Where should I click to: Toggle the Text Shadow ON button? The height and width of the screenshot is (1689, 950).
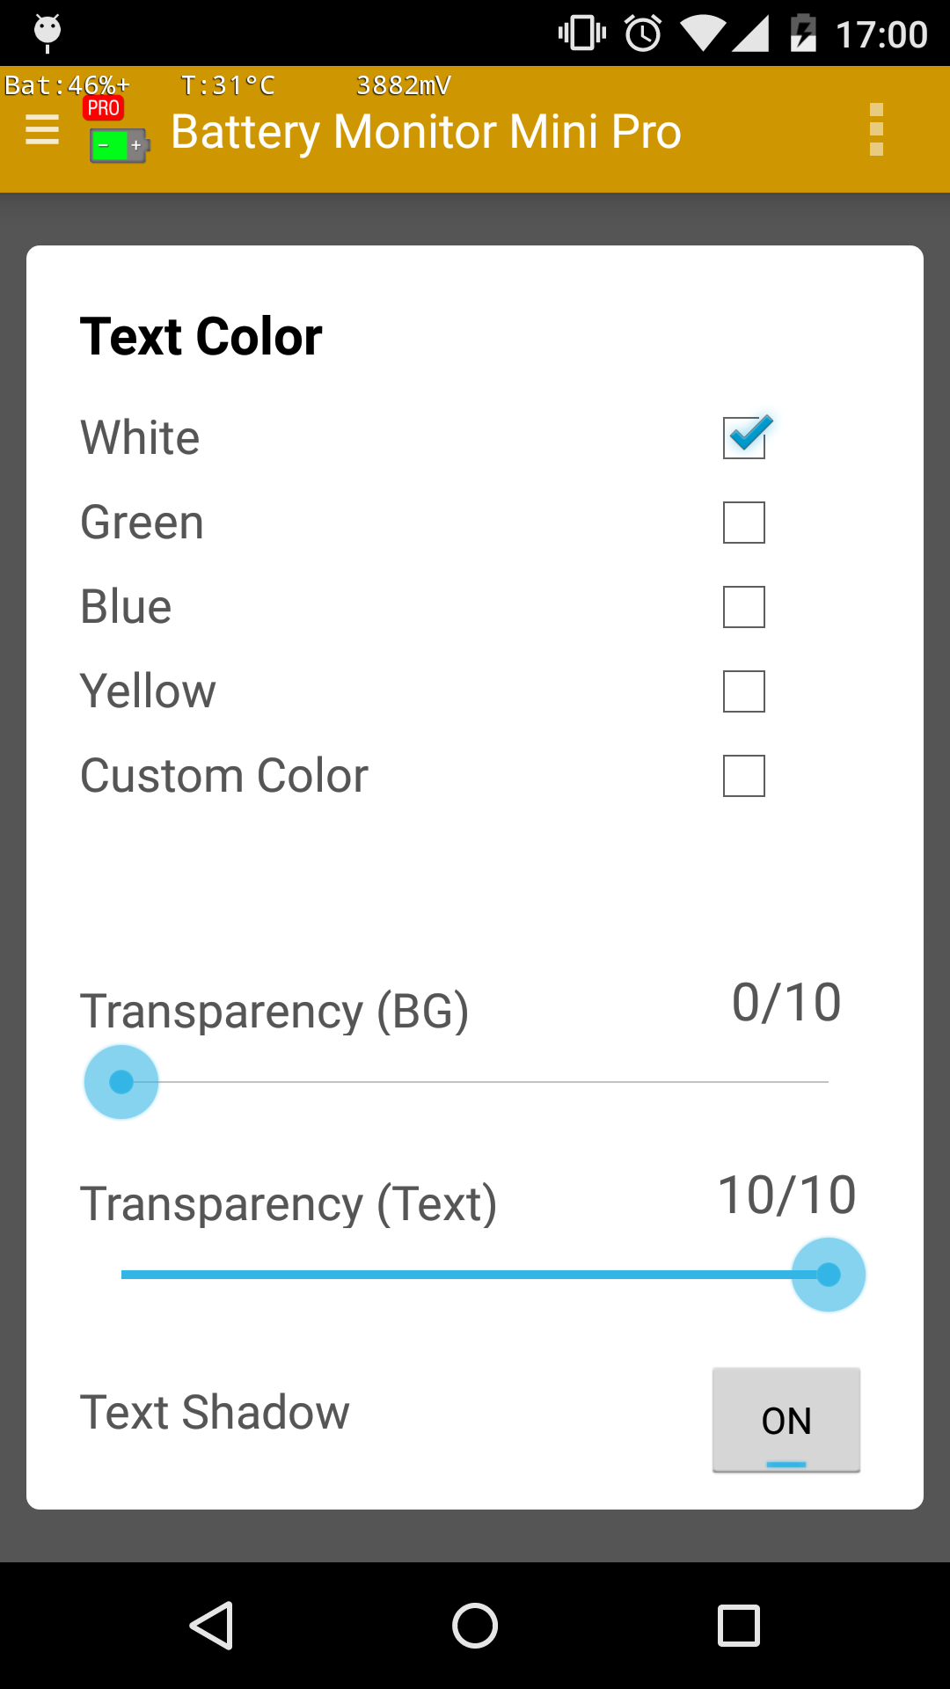(x=786, y=1420)
